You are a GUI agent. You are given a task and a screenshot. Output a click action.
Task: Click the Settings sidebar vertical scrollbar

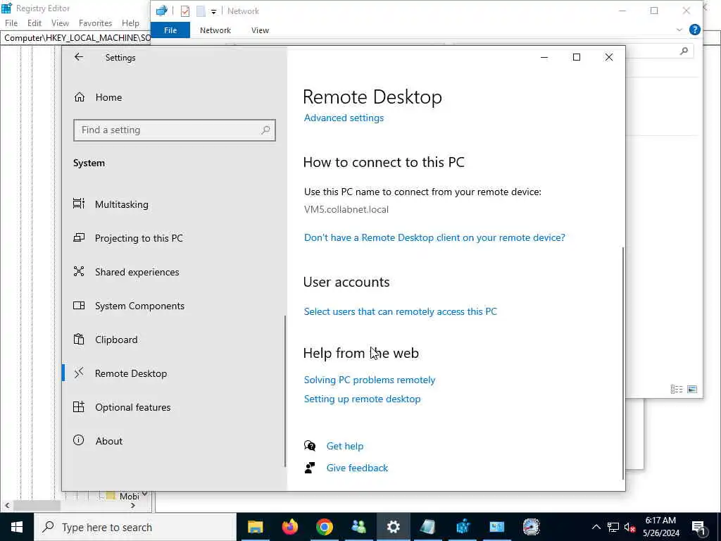(x=285, y=391)
